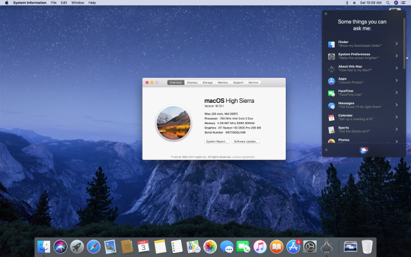Click the menu bar clock Sat 10:09 AM
Image resolution: width=411 pixels, height=257 pixels.
[x=371, y=3]
